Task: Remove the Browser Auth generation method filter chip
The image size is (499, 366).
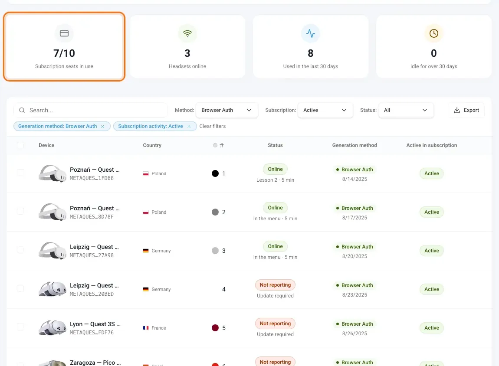Action: [102, 126]
